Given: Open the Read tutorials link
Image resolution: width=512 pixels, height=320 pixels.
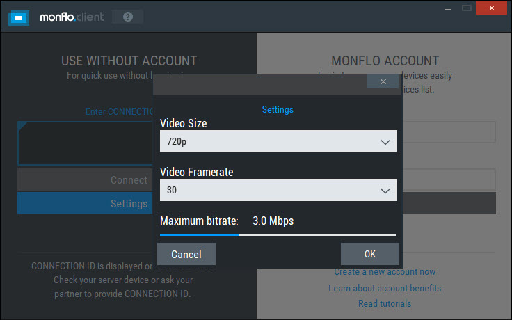Looking at the screenshot, I should [x=385, y=303].
